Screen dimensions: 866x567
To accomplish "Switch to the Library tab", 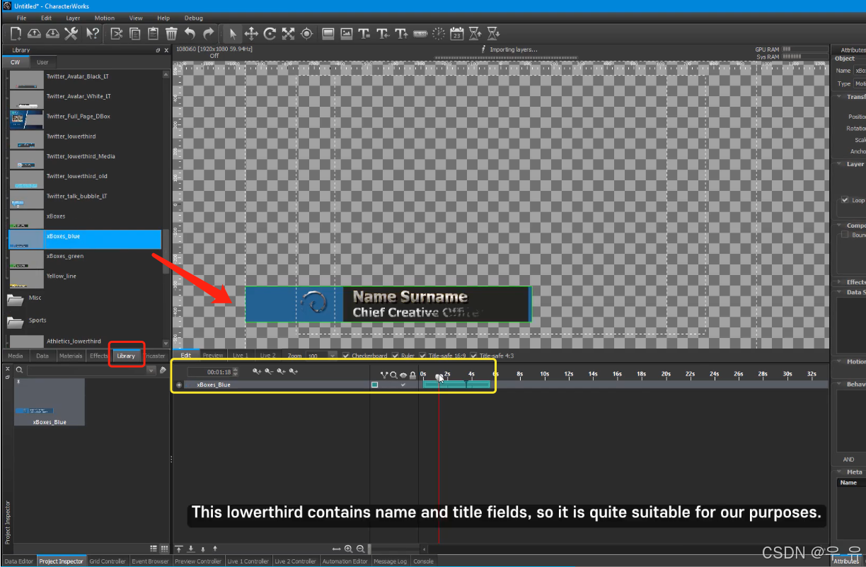I will tap(126, 356).
